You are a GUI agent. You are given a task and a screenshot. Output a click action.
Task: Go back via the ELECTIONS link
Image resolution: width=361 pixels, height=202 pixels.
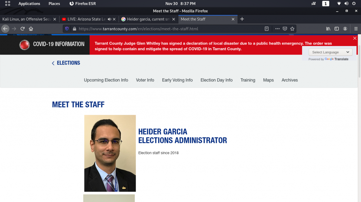[x=66, y=63]
